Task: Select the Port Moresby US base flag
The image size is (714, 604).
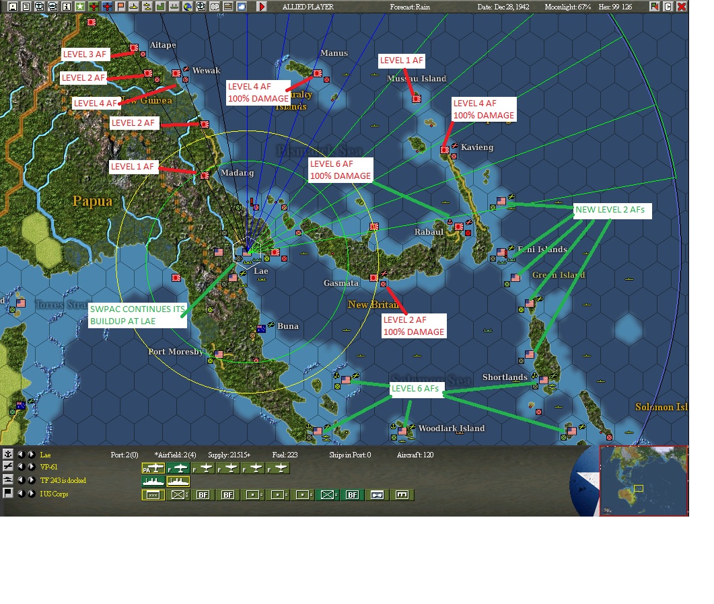Action: click(219, 354)
